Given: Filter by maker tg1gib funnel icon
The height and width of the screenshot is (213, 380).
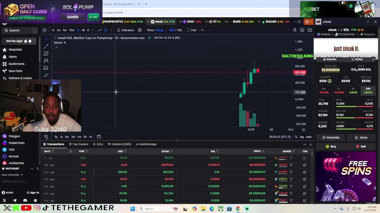Looking at the screenshot, I should pyautogui.click(x=291, y=165).
